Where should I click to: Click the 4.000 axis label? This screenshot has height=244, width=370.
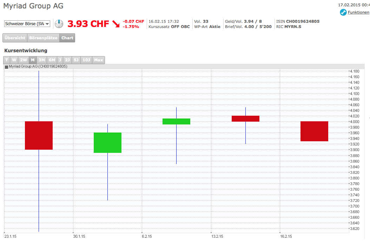(355, 122)
